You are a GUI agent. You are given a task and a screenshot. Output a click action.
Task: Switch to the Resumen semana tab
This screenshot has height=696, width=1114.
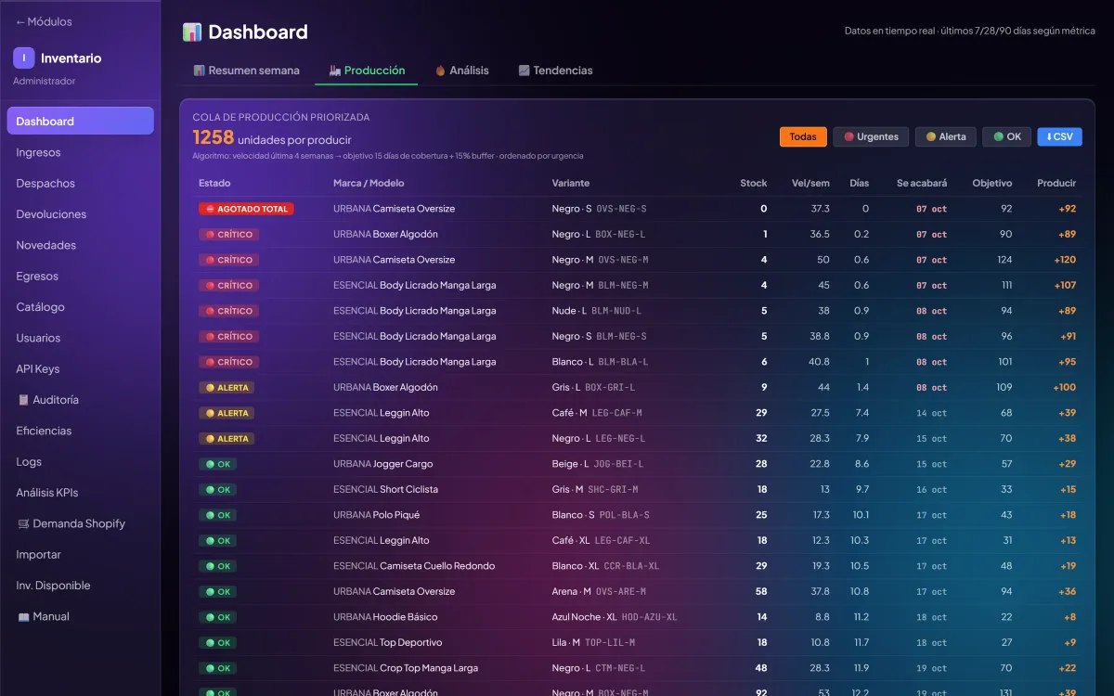click(x=246, y=71)
